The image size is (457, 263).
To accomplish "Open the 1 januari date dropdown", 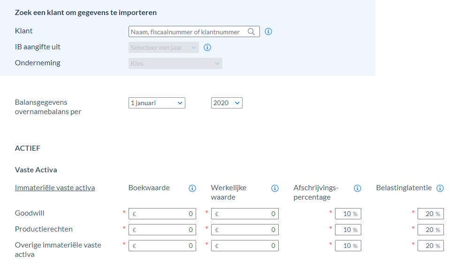I will click(x=157, y=103).
